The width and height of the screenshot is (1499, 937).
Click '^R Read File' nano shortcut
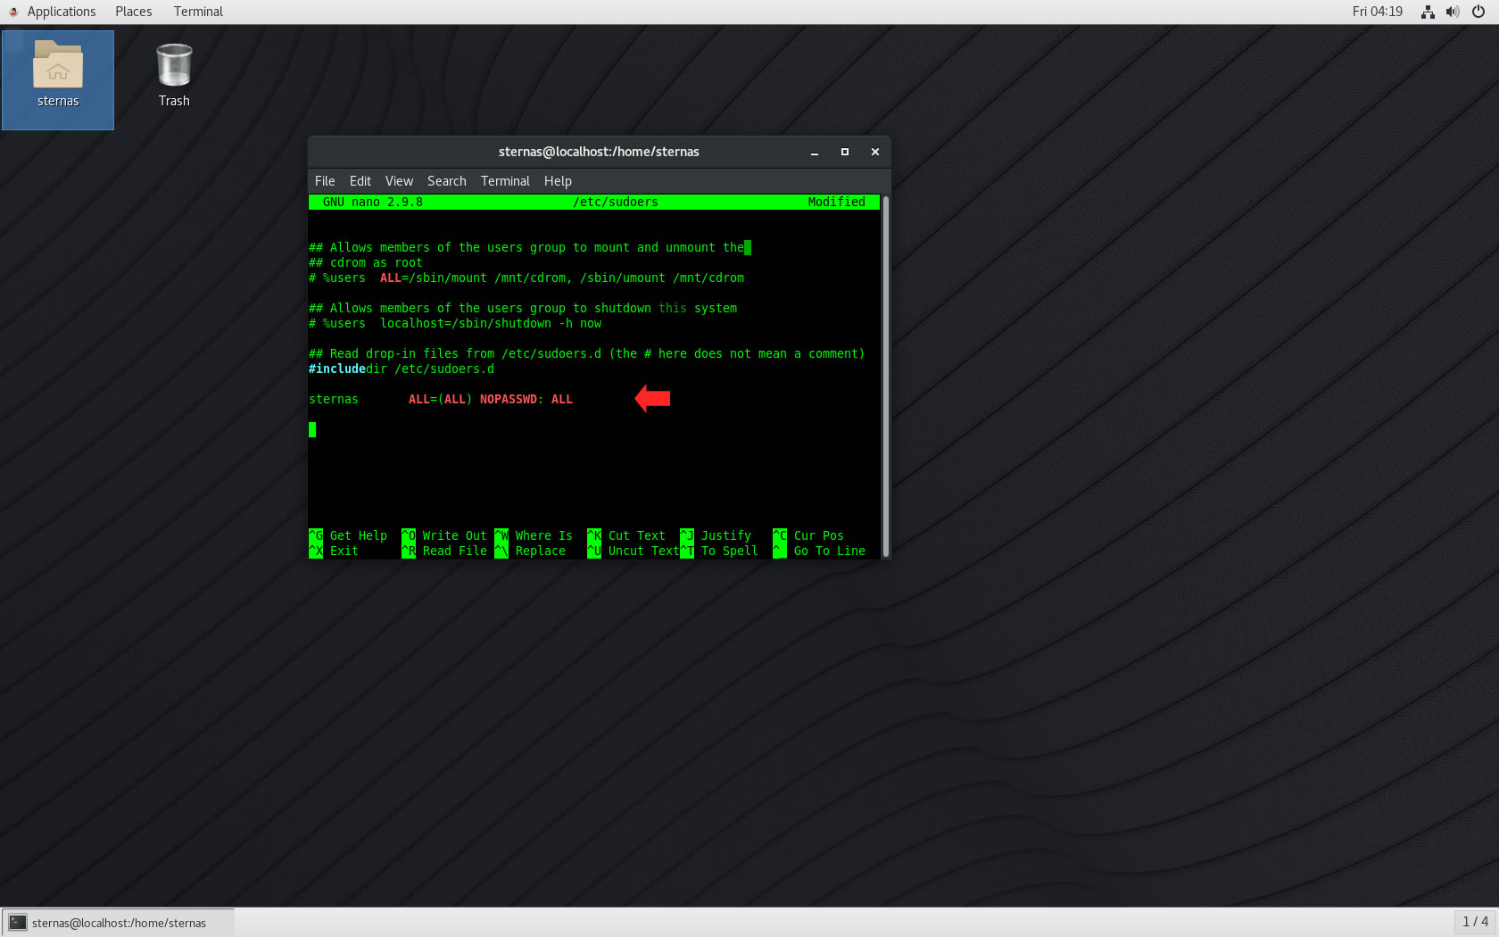coord(444,551)
